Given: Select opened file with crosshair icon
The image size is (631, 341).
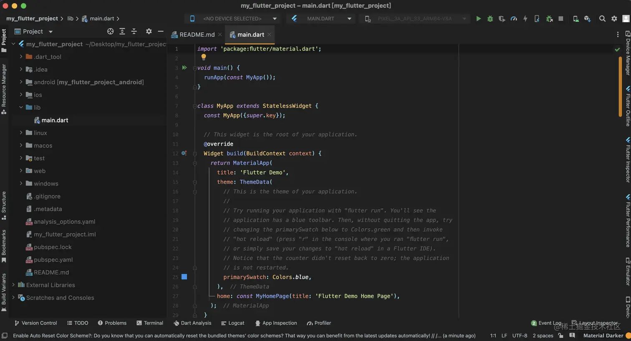Looking at the screenshot, I should pos(110,31).
